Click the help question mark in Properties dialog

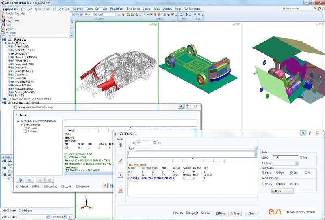coord(188,106)
